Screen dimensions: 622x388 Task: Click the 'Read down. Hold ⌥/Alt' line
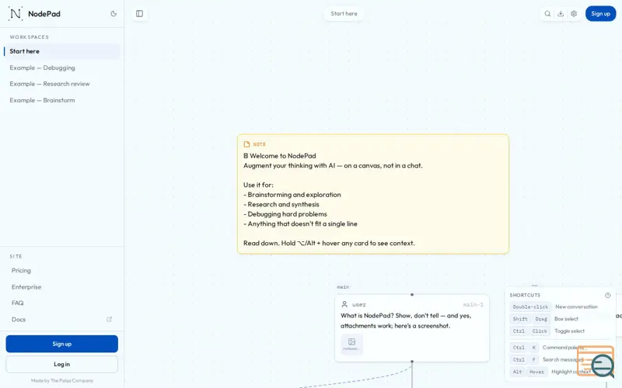pyautogui.click(x=329, y=243)
